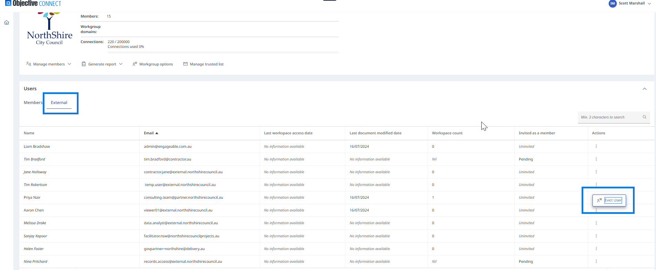Click the user search input field
Viewport: 656px width, 270px height.
609,117
